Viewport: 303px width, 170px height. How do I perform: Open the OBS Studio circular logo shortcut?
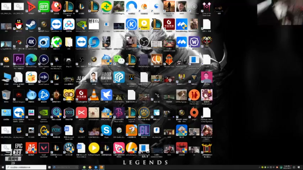[x=144, y=42]
